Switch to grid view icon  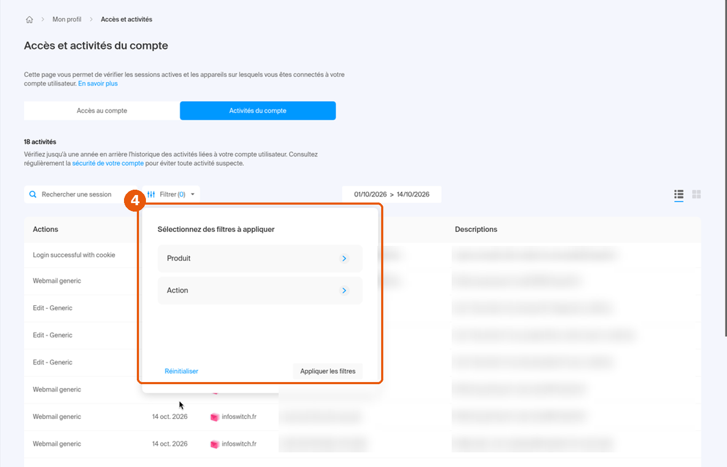coord(697,194)
